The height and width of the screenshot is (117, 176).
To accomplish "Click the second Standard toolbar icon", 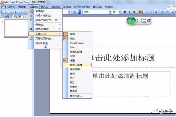I will pos(9,12).
